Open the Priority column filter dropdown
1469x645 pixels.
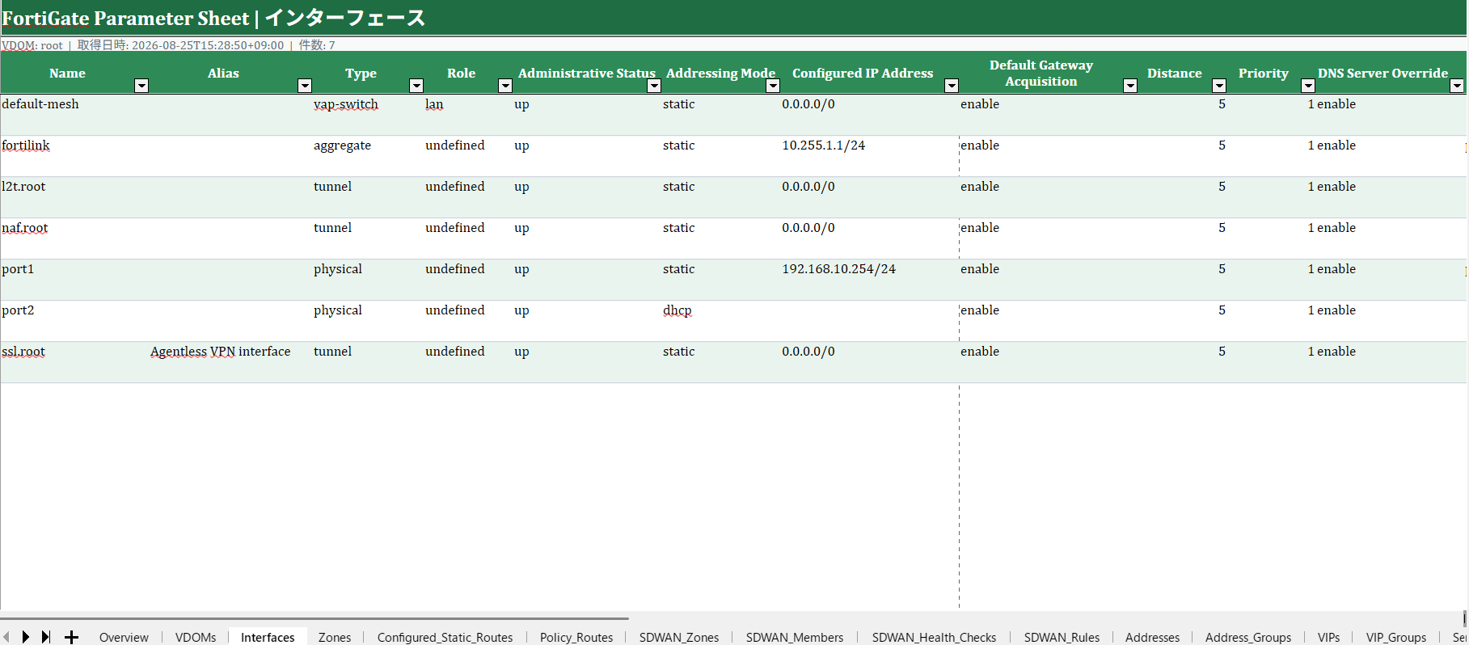point(1308,86)
